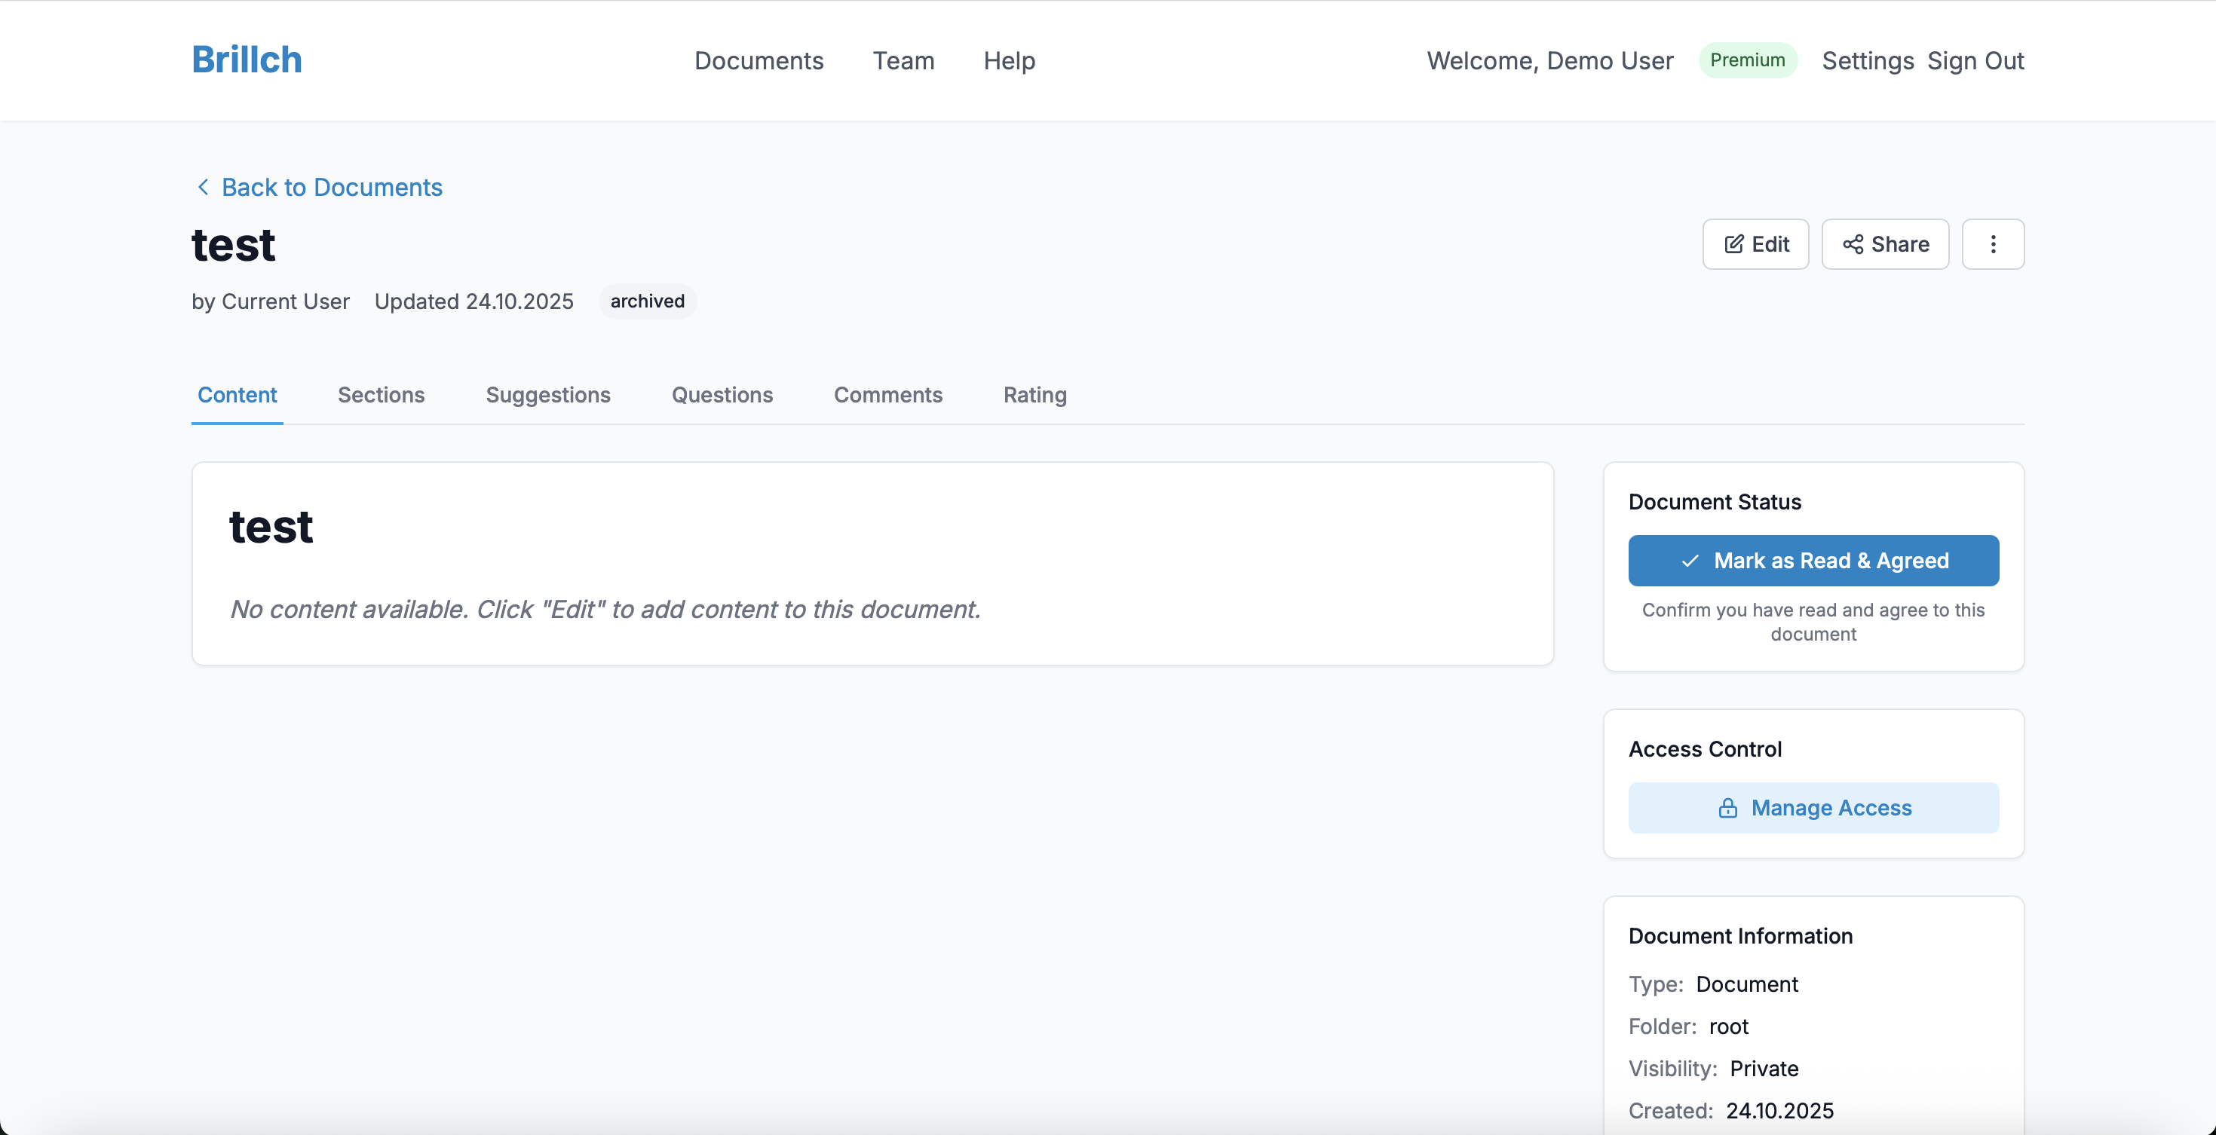The width and height of the screenshot is (2216, 1135).
Task: Click the Premium badge
Action: (1747, 60)
